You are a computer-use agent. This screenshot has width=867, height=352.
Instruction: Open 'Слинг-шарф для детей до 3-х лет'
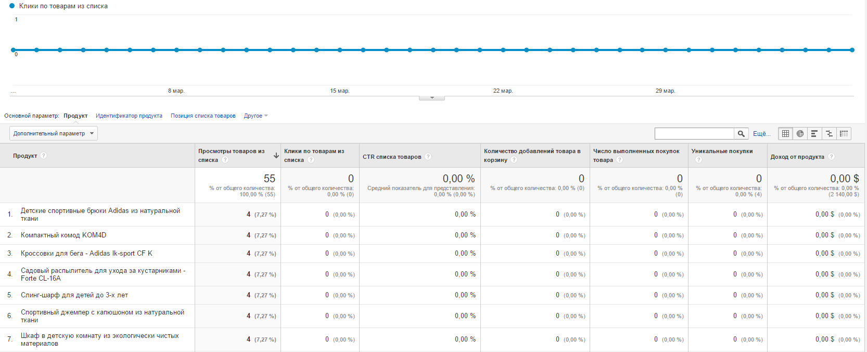[74, 295]
